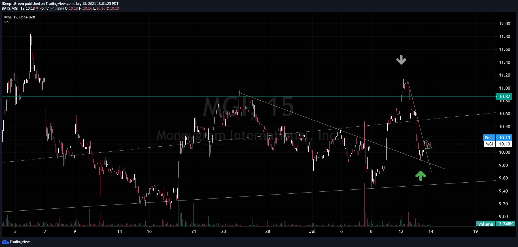The width and height of the screenshot is (518, 247).
Task: Click the Volume 3.748K label
Action: point(495,224)
